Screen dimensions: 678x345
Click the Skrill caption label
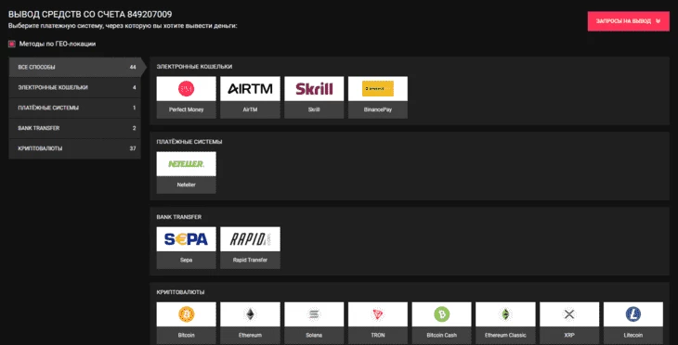314,109
